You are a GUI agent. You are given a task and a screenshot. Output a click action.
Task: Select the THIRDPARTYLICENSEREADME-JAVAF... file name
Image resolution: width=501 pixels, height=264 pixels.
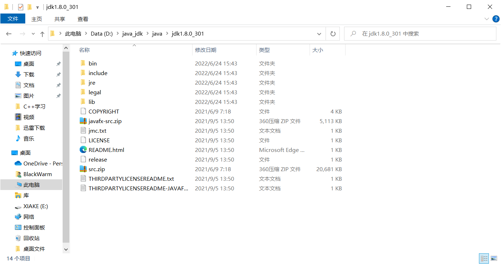click(x=138, y=188)
